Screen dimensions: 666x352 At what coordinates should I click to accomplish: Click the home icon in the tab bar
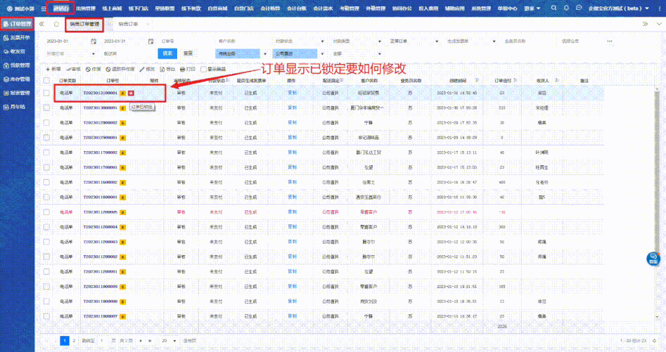pos(56,24)
